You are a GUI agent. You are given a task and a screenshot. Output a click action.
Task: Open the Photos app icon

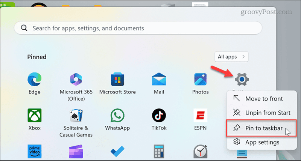(201, 79)
